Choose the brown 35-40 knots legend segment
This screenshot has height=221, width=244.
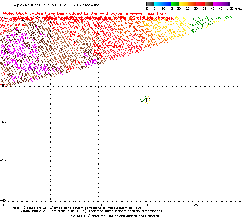[209, 4]
